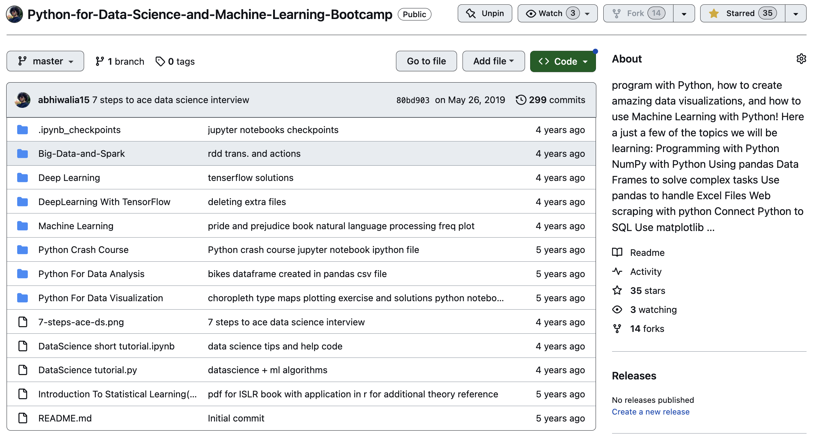Open the README.md file name

(65, 418)
